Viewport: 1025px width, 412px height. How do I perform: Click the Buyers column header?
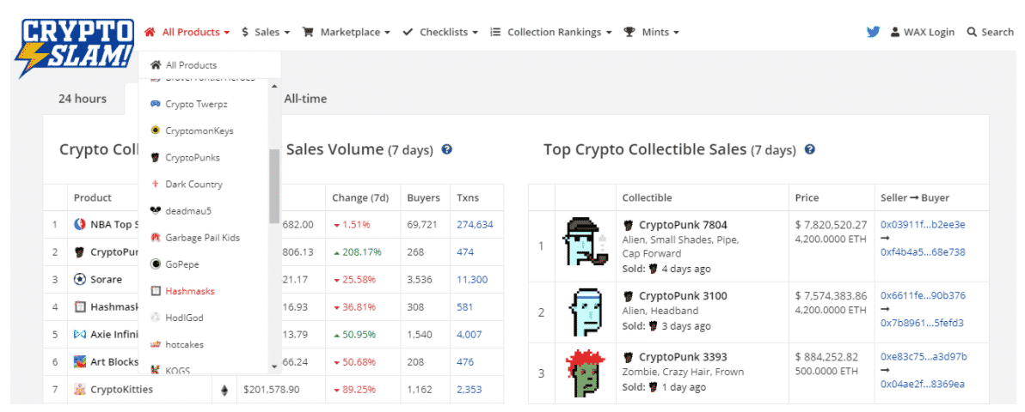tap(424, 197)
